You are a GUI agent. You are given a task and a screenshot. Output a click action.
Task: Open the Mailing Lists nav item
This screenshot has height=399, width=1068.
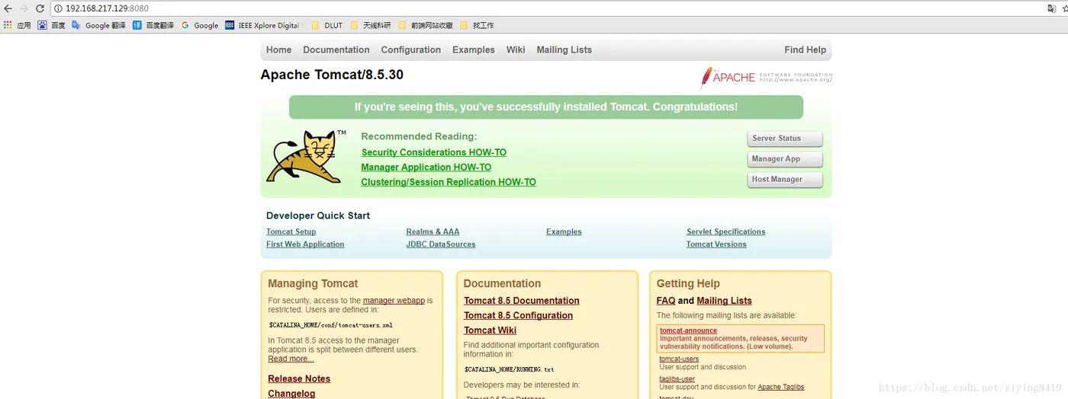565,49
